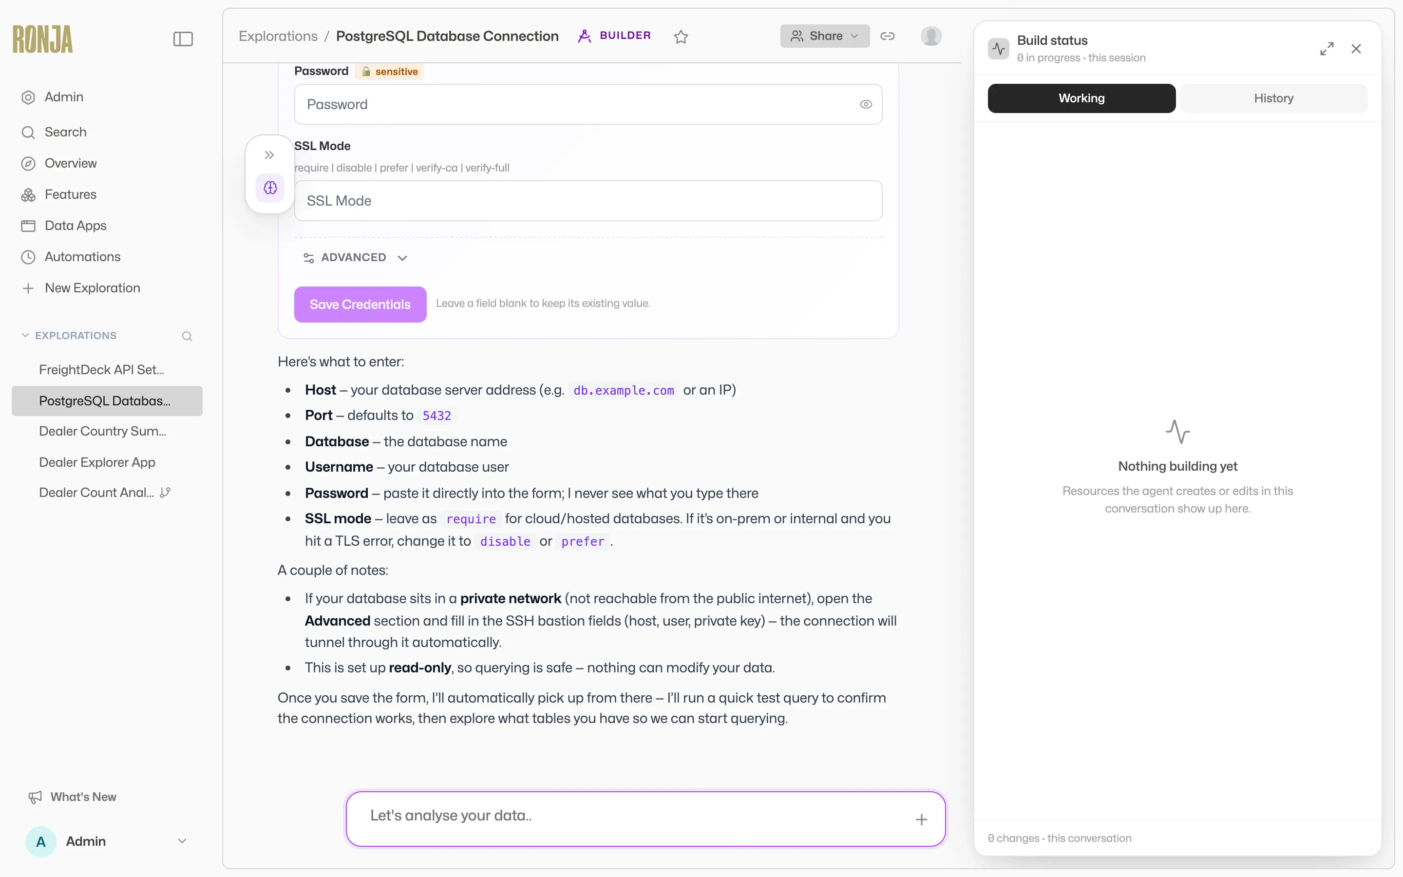Expand the ADVANCED settings section
Screen dimensions: 1403x877
coord(356,258)
